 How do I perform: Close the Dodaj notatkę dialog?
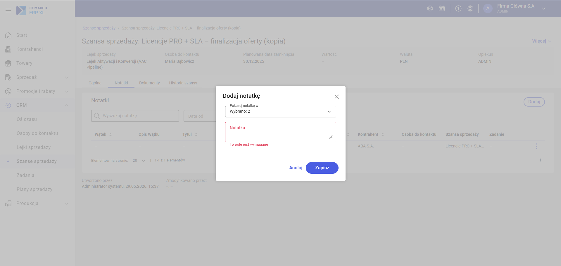click(x=337, y=97)
